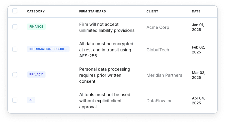Mark the AI row checkbox
The height and width of the screenshot is (123, 225).
(15, 100)
